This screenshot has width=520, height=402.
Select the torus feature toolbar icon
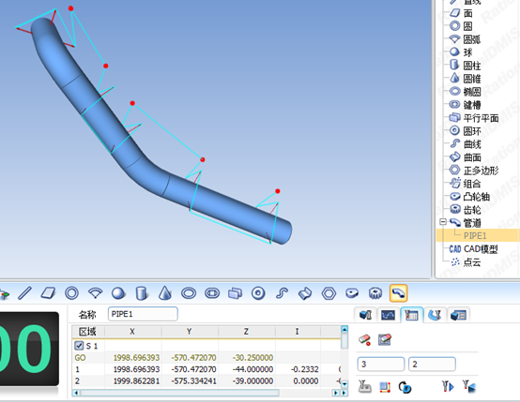click(258, 293)
